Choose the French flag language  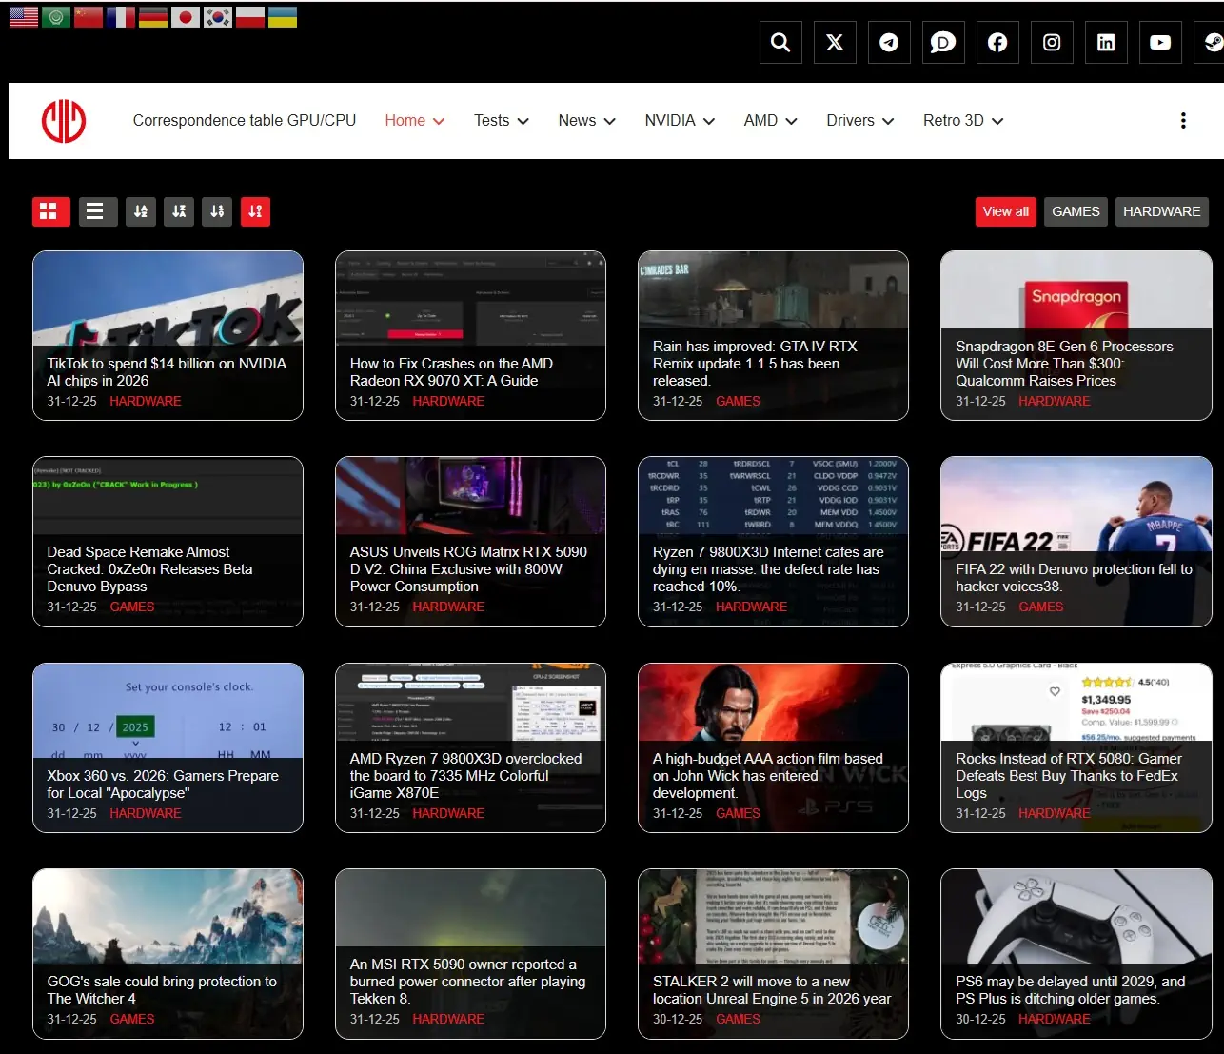[121, 17]
